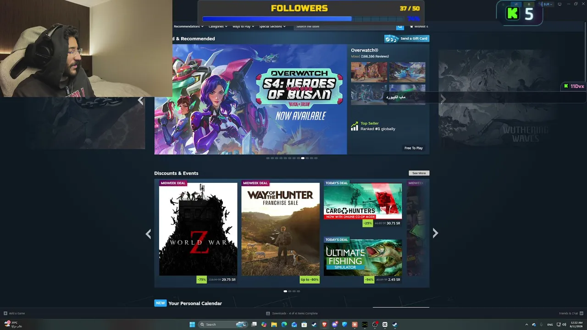This screenshot has height=330, width=587.
Task: Focus the Search the store field
Action: pos(345,27)
